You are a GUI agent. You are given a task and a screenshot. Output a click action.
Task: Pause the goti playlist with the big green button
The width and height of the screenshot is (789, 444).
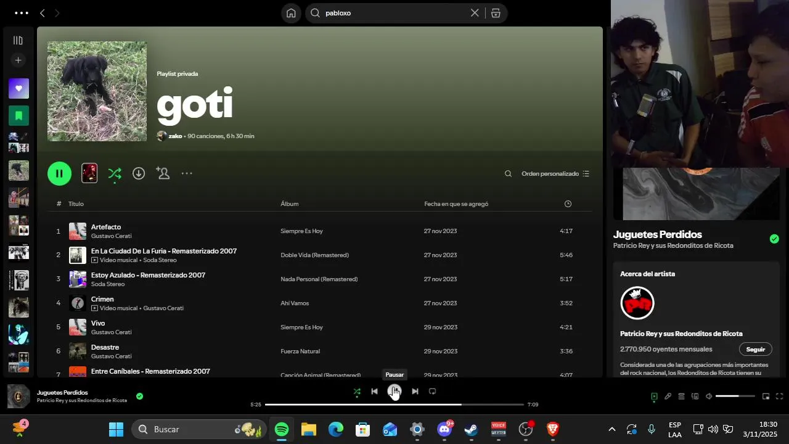tap(59, 173)
